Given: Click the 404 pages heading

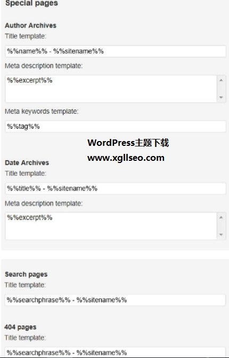Looking at the screenshot, I should (x=20, y=327).
